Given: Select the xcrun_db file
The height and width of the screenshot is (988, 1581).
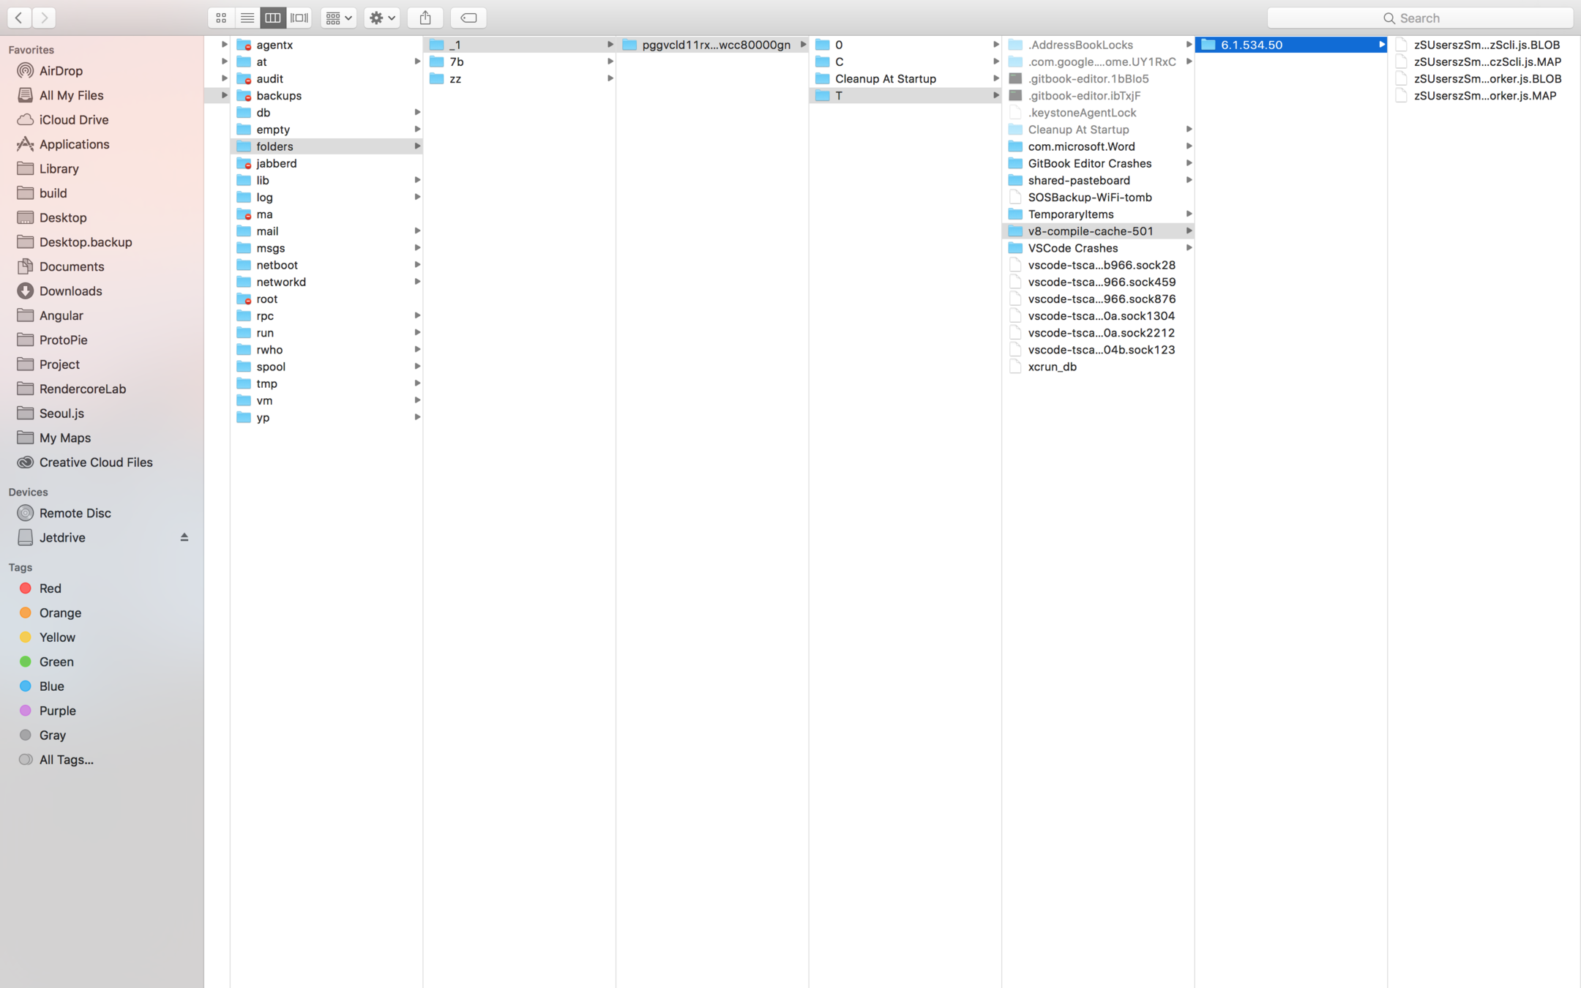Looking at the screenshot, I should (1052, 367).
